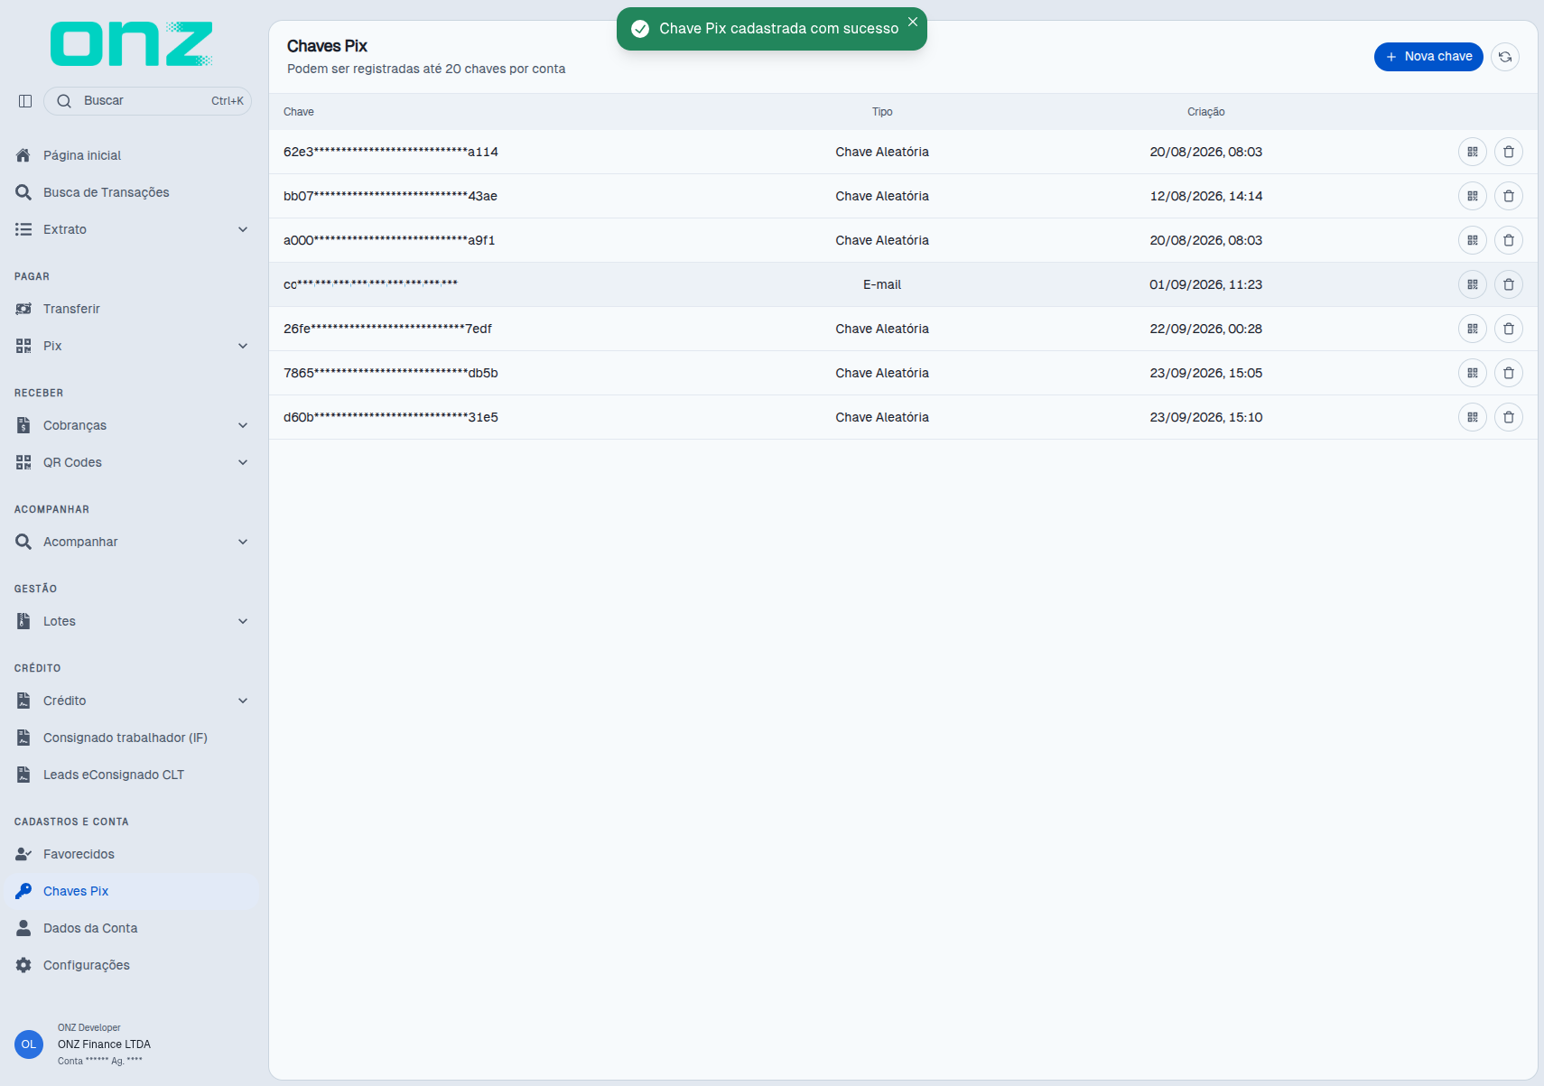Open Configurações settings
Viewport: 1544px width, 1086px height.
coord(132,965)
